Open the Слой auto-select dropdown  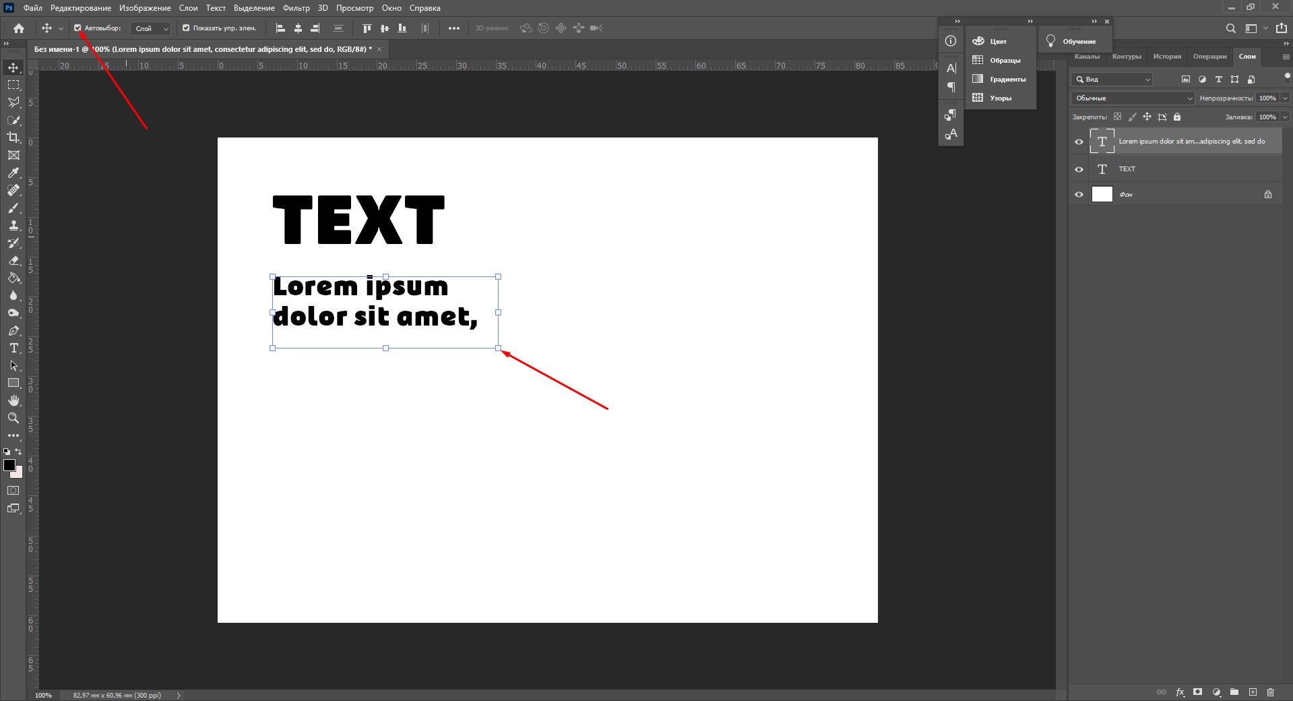point(151,28)
